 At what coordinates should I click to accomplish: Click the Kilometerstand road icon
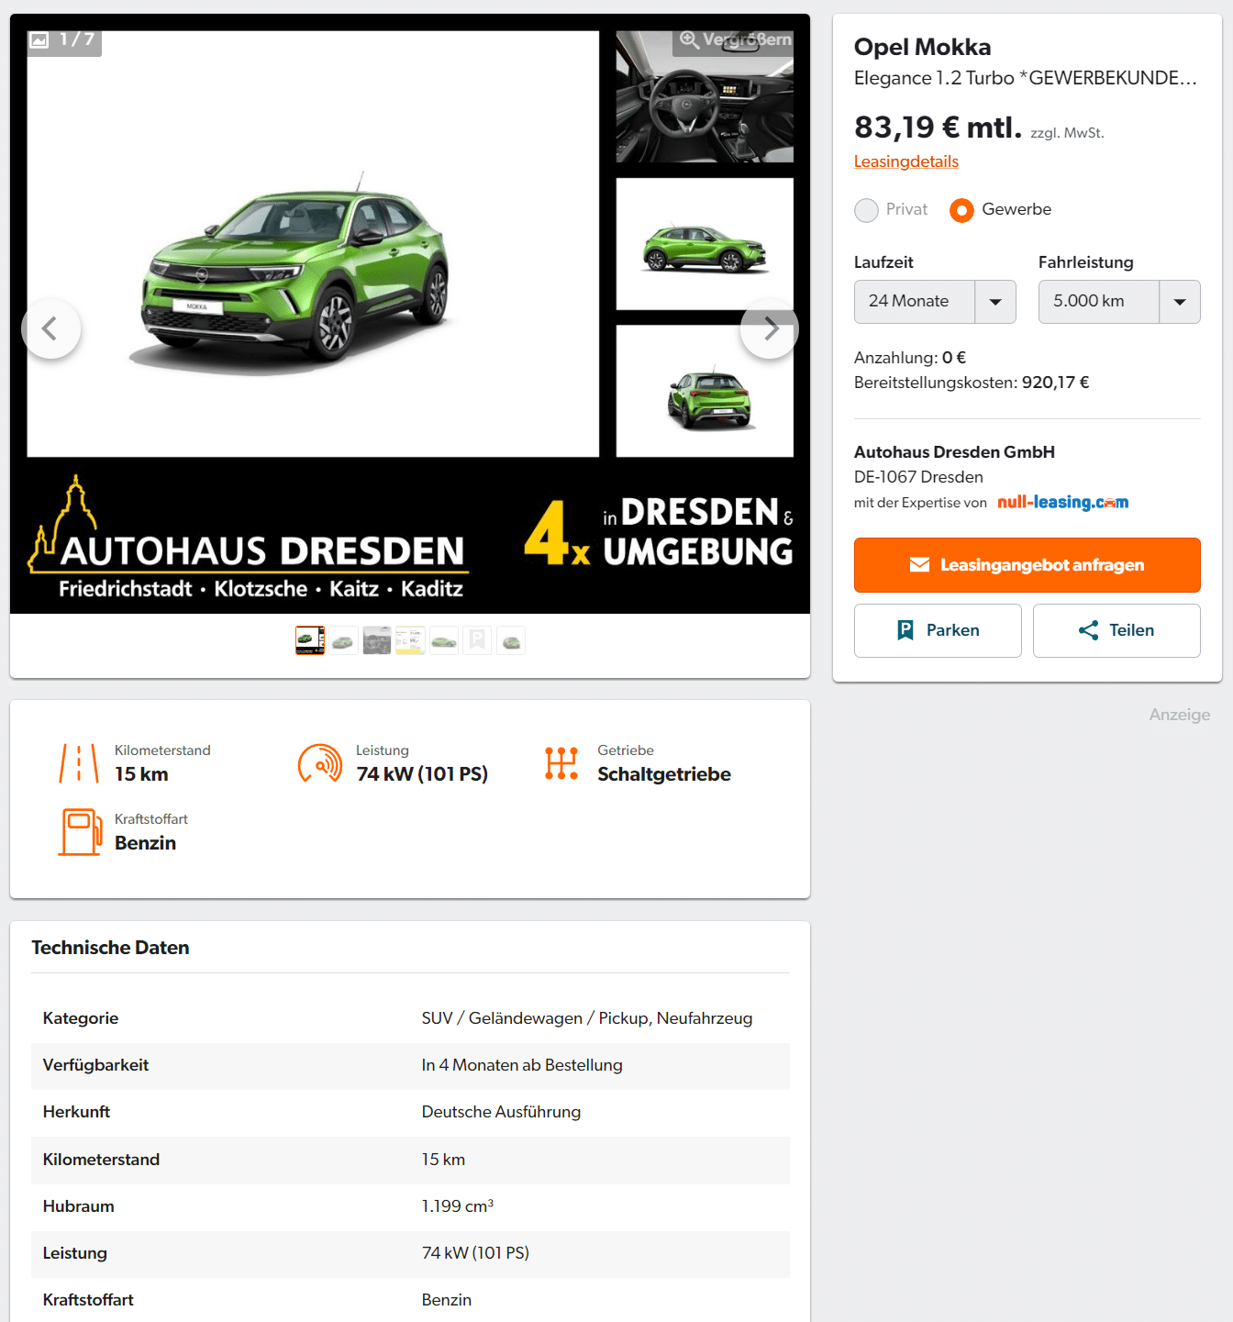click(x=79, y=763)
